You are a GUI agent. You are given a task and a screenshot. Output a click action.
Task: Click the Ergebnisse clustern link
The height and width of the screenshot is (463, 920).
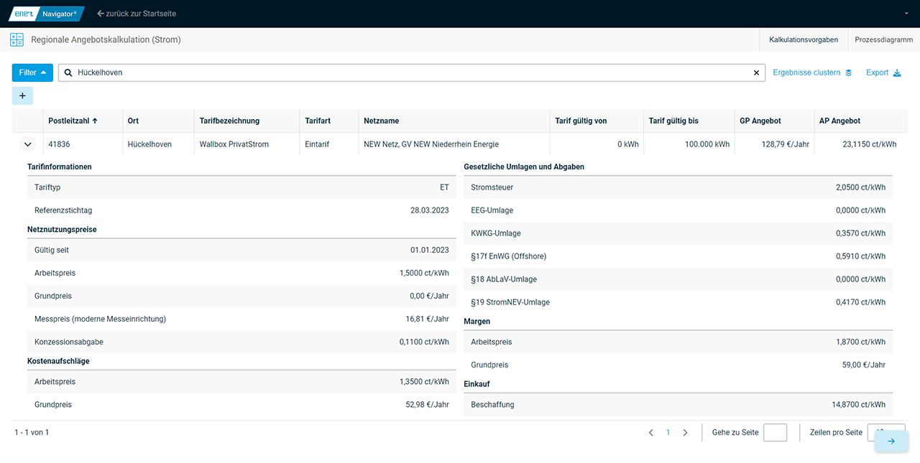tap(806, 73)
